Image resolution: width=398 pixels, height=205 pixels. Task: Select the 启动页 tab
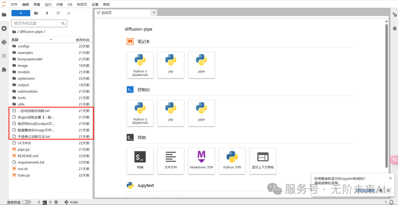(123, 12)
